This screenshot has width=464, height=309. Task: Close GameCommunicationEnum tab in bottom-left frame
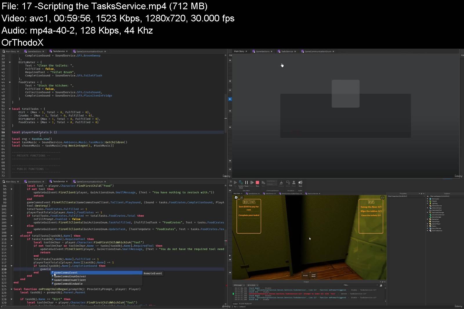point(105,182)
